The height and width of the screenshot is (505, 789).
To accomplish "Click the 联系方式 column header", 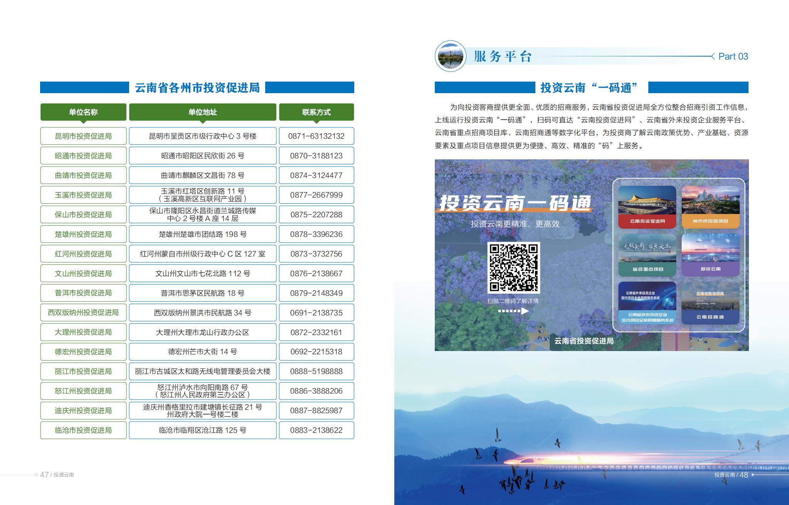I will [x=316, y=112].
